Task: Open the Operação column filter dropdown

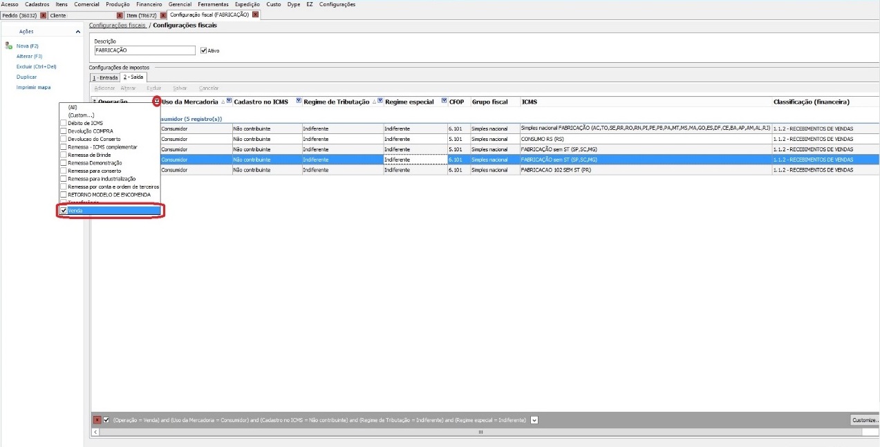Action: coord(157,102)
